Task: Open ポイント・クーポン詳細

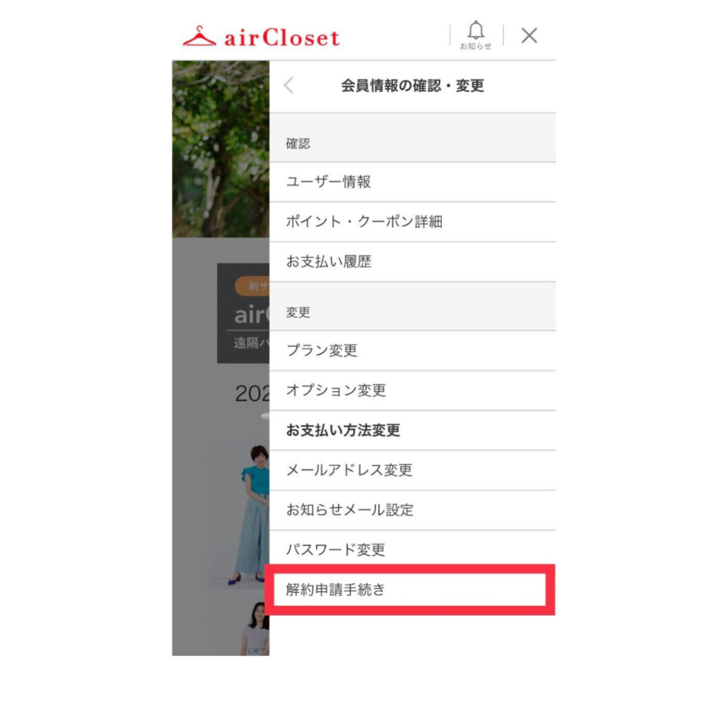Action: click(x=412, y=222)
